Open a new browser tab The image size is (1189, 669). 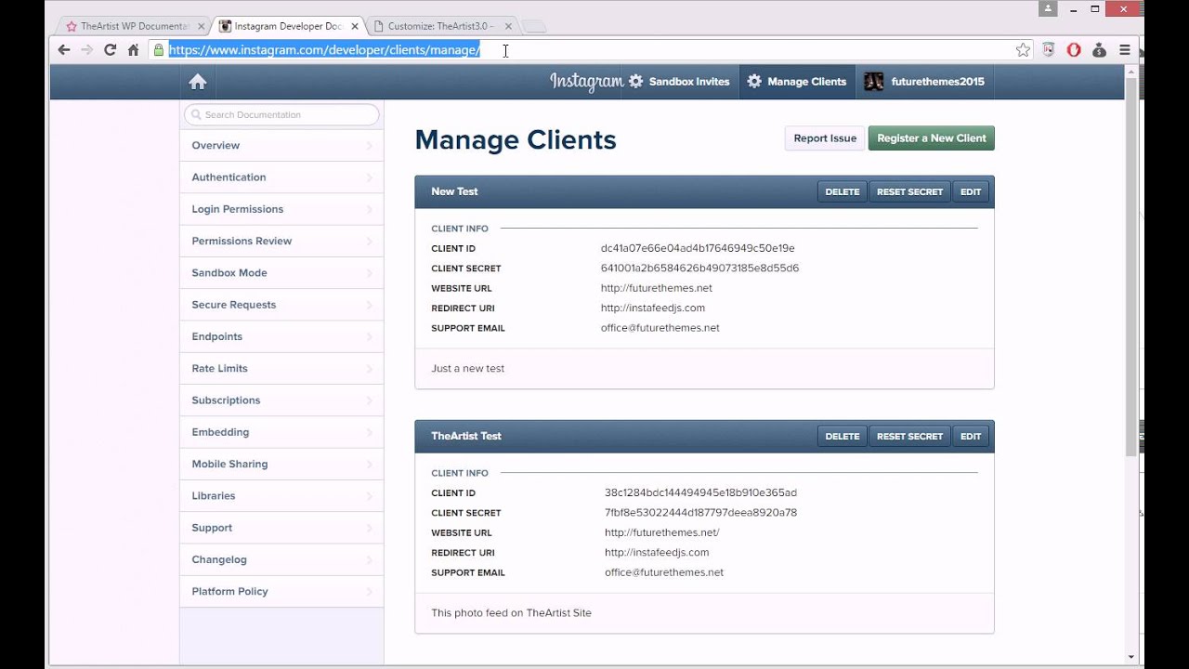click(534, 27)
